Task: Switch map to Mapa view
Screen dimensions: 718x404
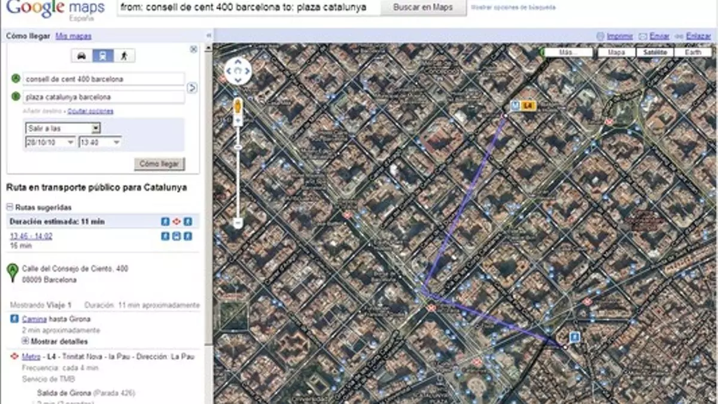Action: pyautogui.click(x=616, y=53)
